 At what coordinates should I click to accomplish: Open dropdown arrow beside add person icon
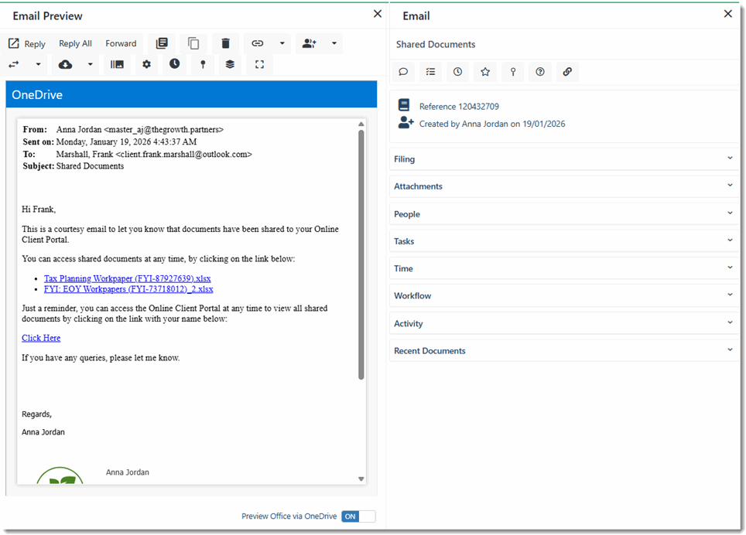334,44
